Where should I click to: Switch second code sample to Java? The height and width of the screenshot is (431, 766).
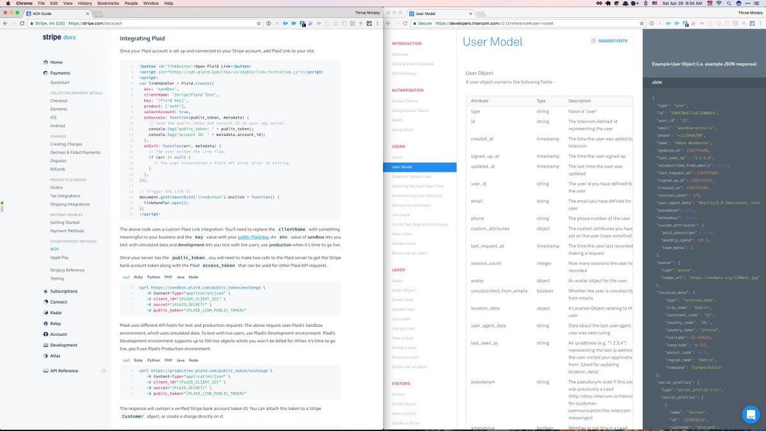click(181, 360)
